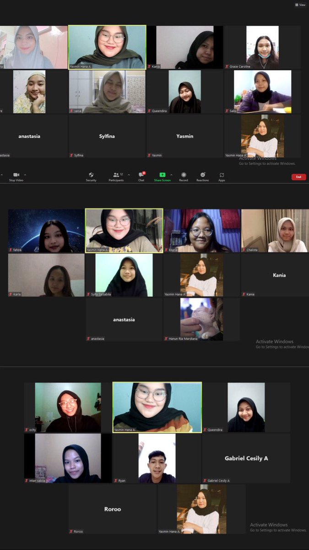
Task: Click the large 'Roroo' name text
Action: [x=113, y=509]
